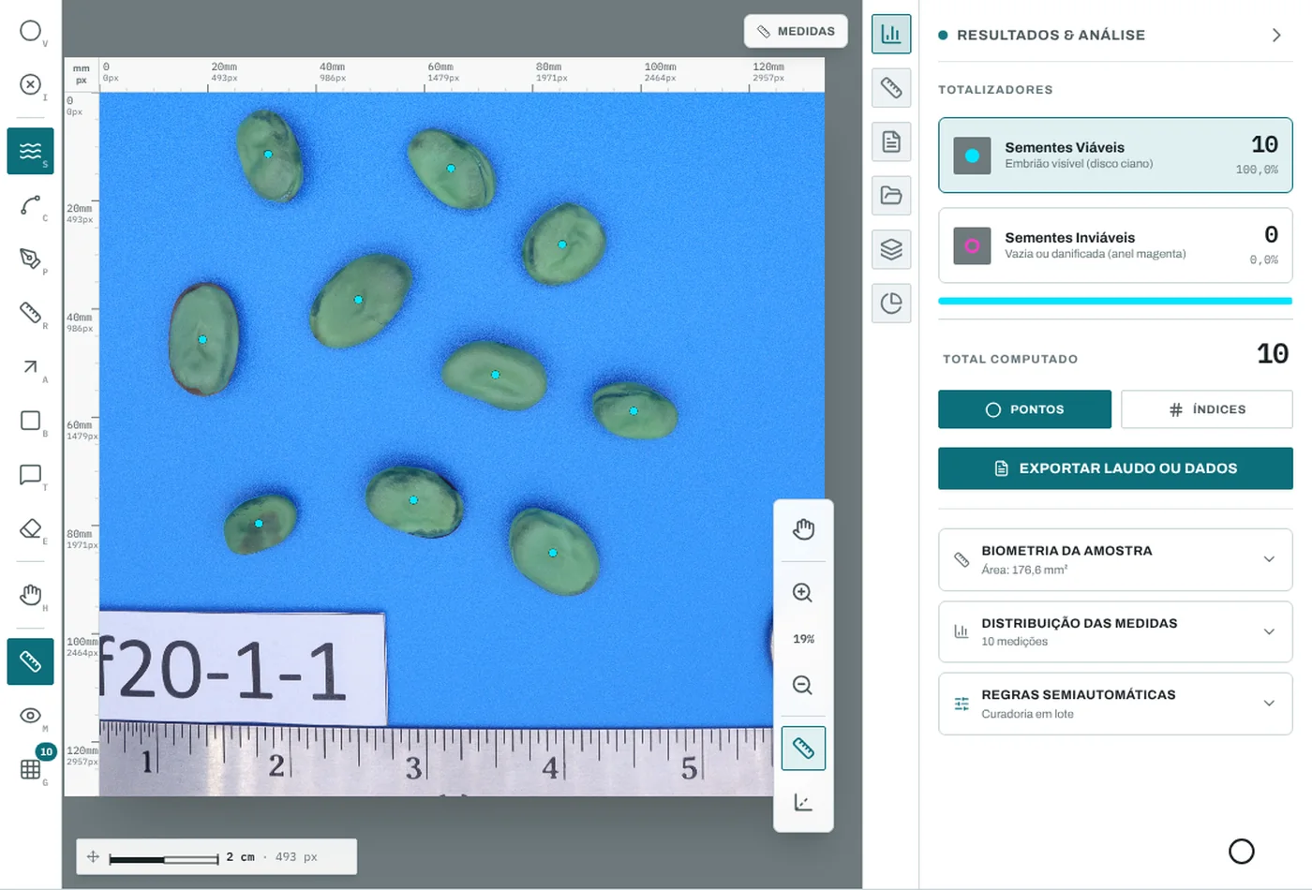1312x890 pixels.
Task: Select the Eraser tool
Action: tap(30, 528)
